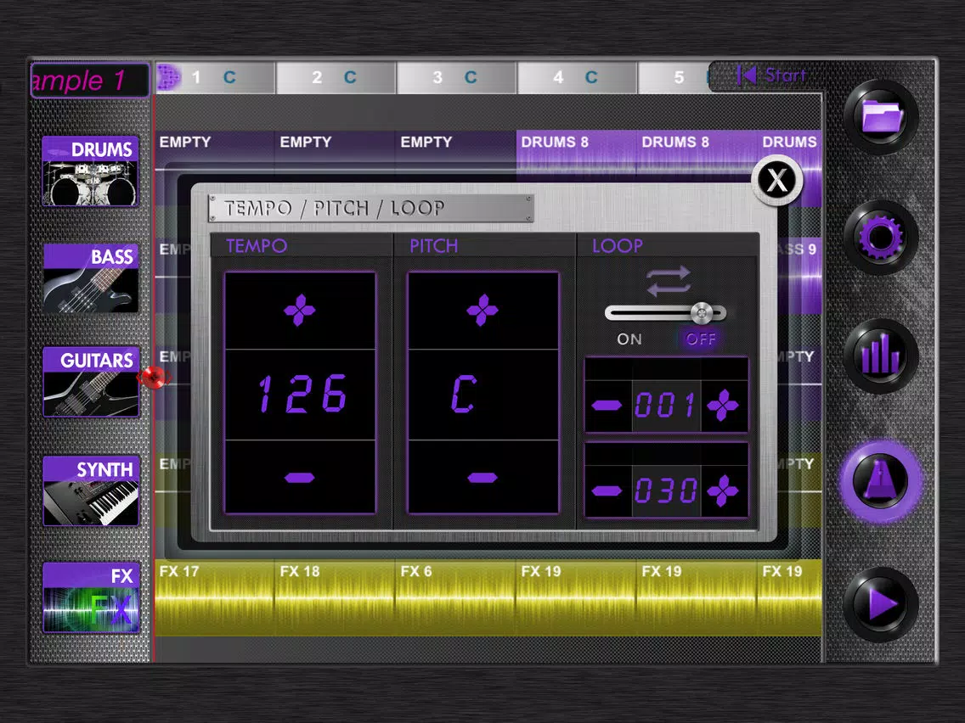This screenshot has width=965, height=723.
Task: Decrease the loop value 001
Action: 607,405
